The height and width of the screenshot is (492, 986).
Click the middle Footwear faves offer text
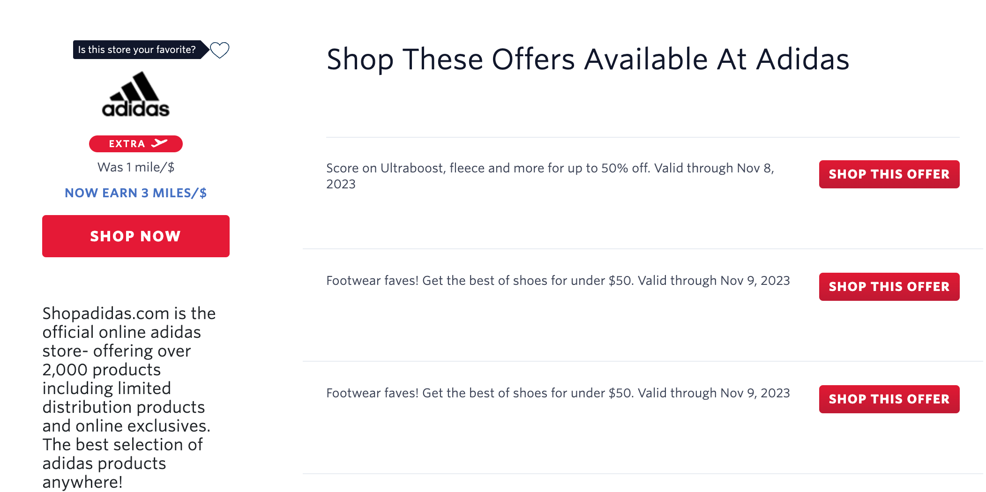pos(558,281)
